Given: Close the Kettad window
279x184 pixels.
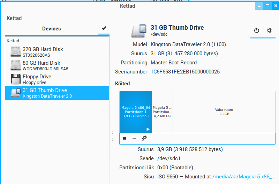Looking at the screenshot, I should [276, 6].
